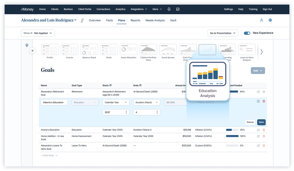The width and height of the screenshot is (294, 171).
Task: Open the globe icon
Action: click(x=270, y=20)
